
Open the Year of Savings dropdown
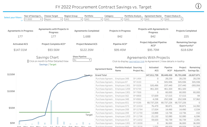[x=33, y=19]
